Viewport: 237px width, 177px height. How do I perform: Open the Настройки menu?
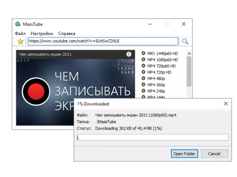[42, 33]
